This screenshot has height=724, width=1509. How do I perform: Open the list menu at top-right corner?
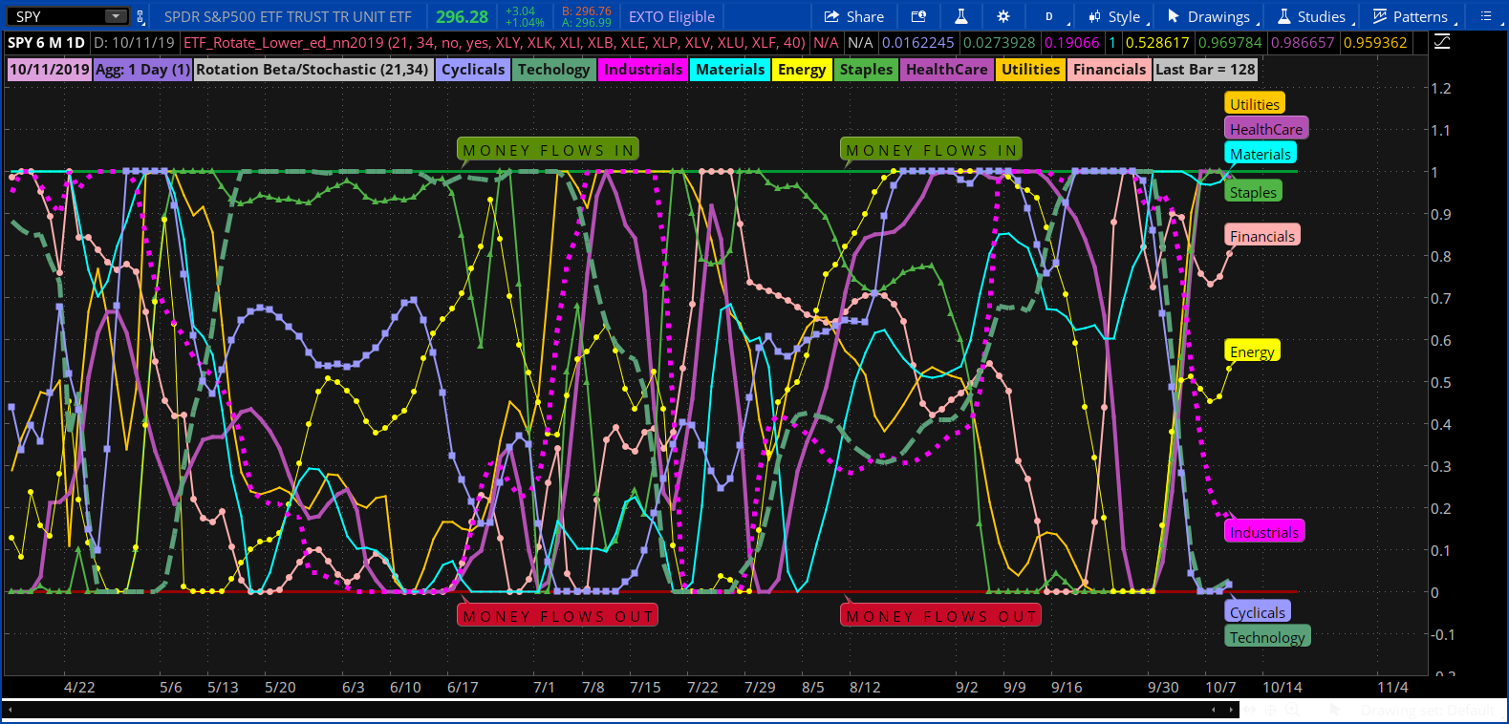pos(1486,16)
